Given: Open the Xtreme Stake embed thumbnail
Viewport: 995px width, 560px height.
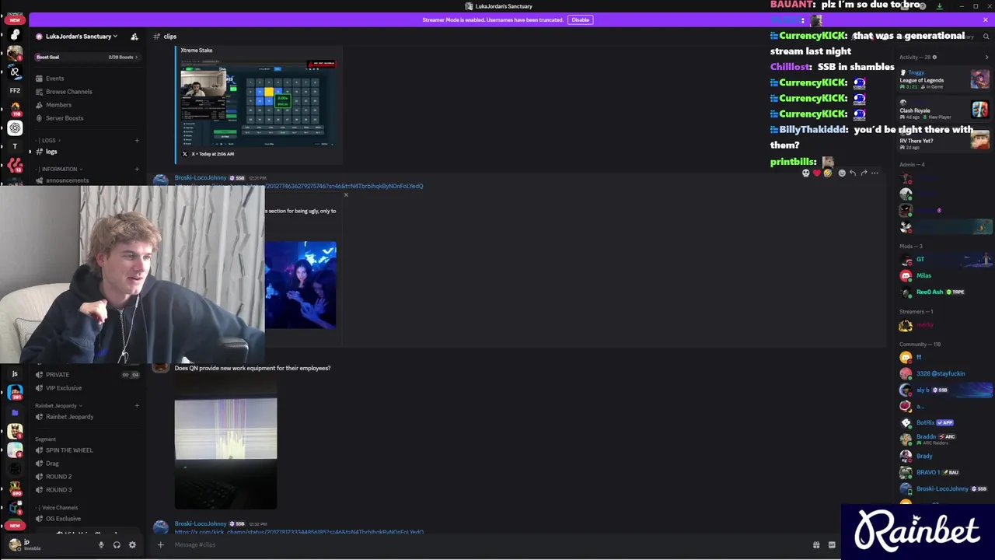Looking at the screenshot, I should pos(258,103).
